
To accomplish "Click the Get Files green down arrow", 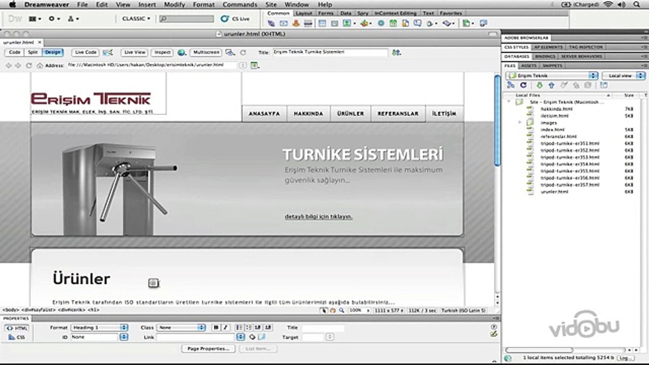I will click(x=539, y=85).
